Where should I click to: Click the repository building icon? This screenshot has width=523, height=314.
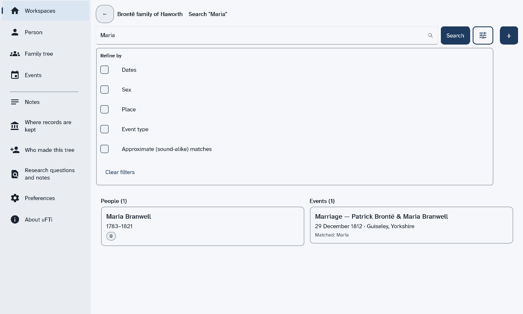pyautogui.click(x=15, y=126)
